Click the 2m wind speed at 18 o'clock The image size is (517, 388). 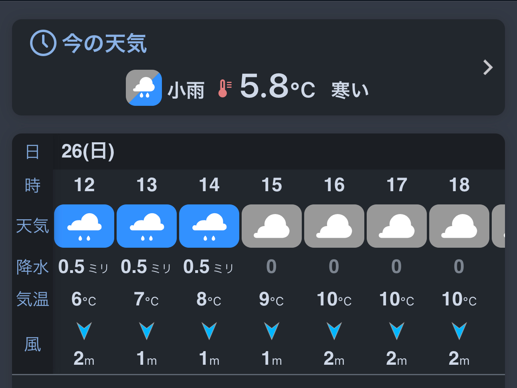pyautogui.click(x=459, y=358)
